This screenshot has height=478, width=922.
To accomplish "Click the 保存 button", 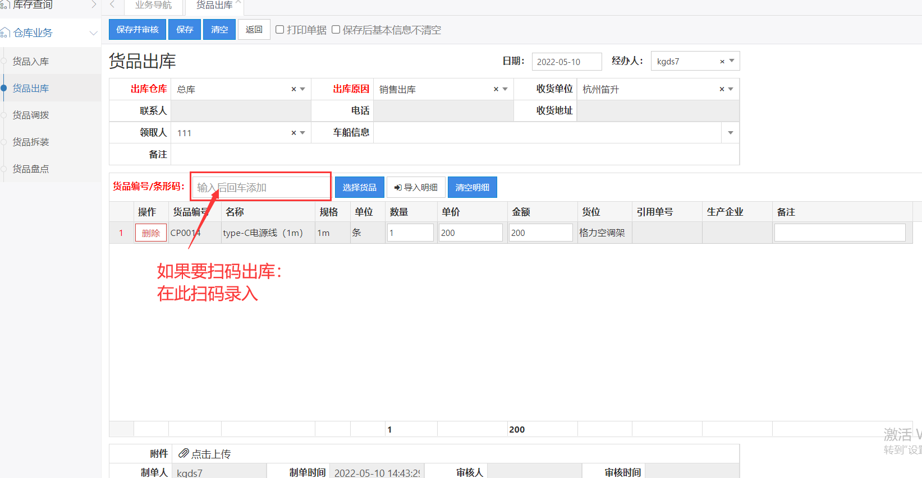I will (185, 30).
